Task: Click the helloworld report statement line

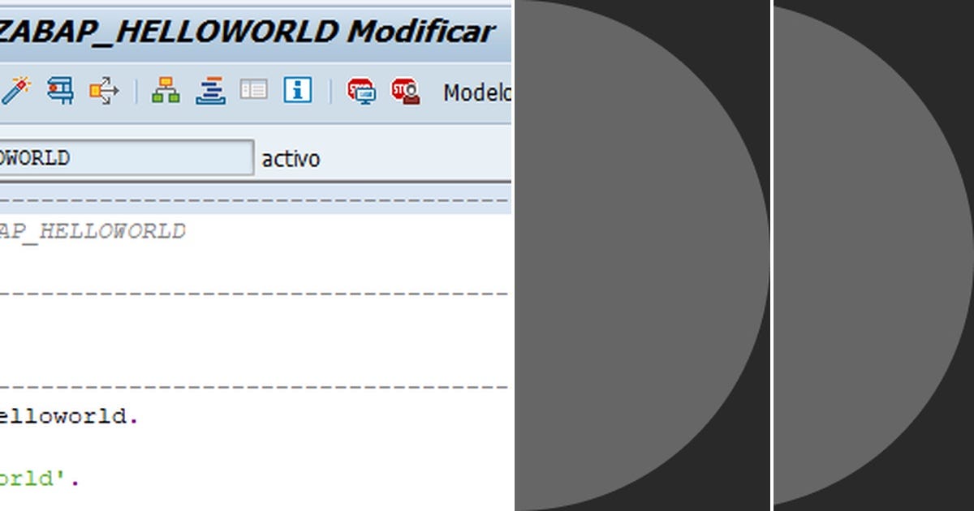Action: click(69, 415)
